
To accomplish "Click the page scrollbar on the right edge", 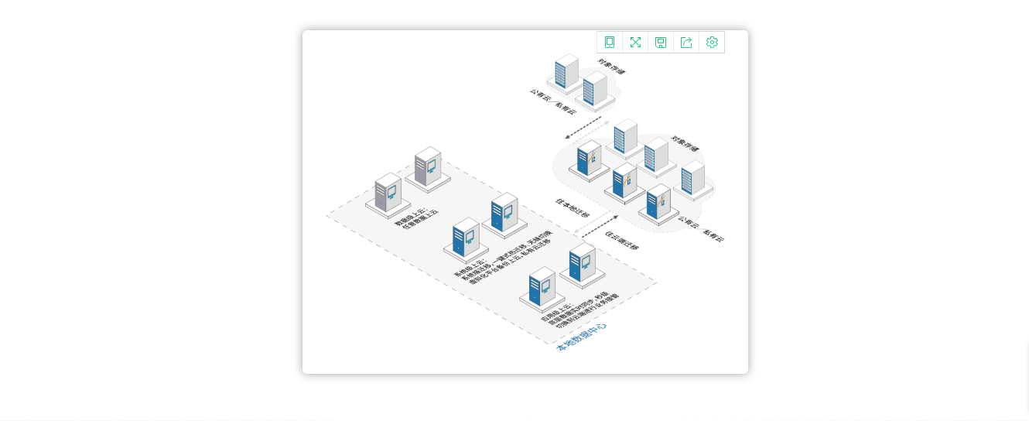I will pyautogui.click(x=1026, y=379).
